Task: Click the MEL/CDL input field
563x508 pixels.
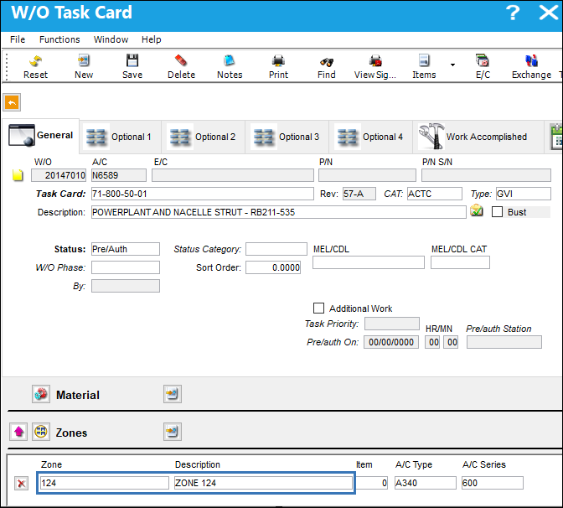Action: coord(369,262)
